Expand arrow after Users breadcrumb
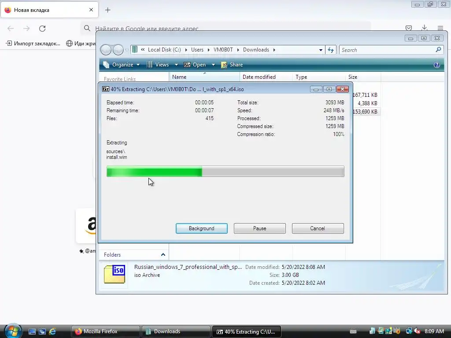 click(208, 50)
